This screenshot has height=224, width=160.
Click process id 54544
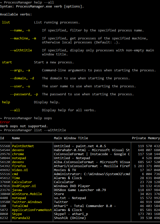pos(5,150)
